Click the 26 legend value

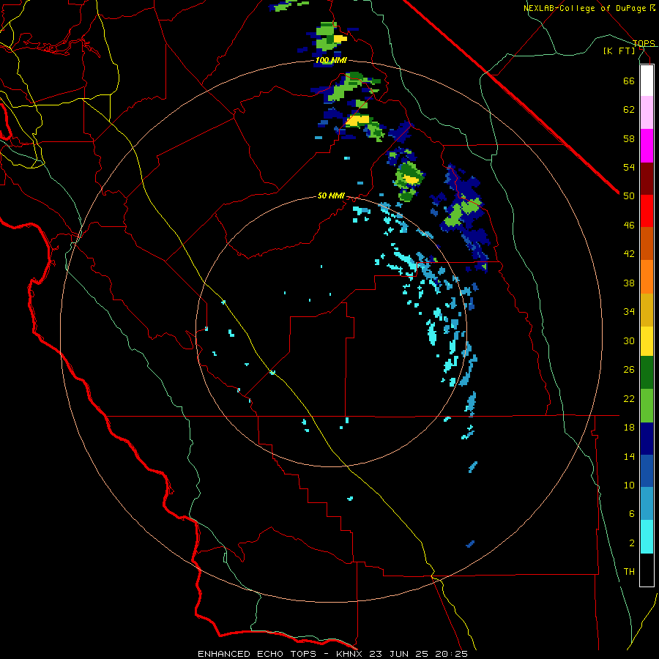(629, 370)
